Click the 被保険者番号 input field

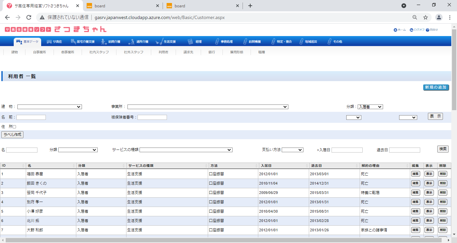point(152,117)
